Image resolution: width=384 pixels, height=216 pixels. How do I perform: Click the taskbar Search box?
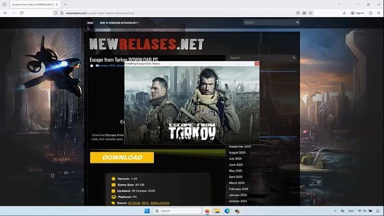coord(177,211)
